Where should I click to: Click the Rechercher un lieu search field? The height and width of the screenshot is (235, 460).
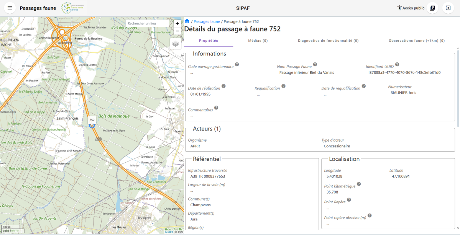[x=147, y=23]
